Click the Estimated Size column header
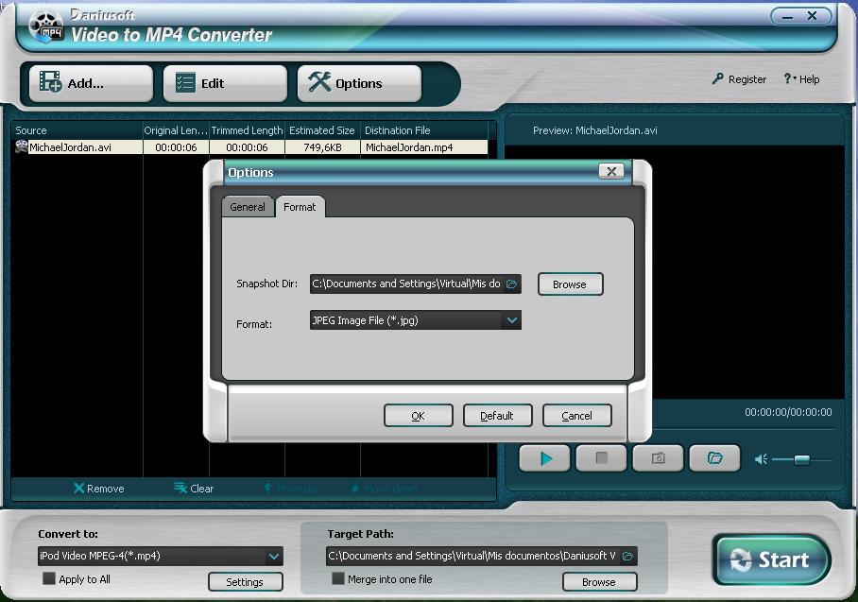This screenshot has width=858, height=602. pyautogui.click(x=322, y=130)
